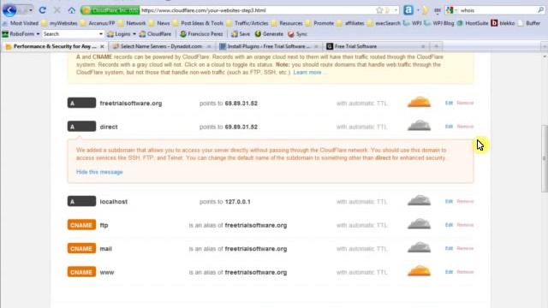Edit the mail CNAME record
Image resolution: width=548 pixels, height=308 pixels.
(449, 248)
